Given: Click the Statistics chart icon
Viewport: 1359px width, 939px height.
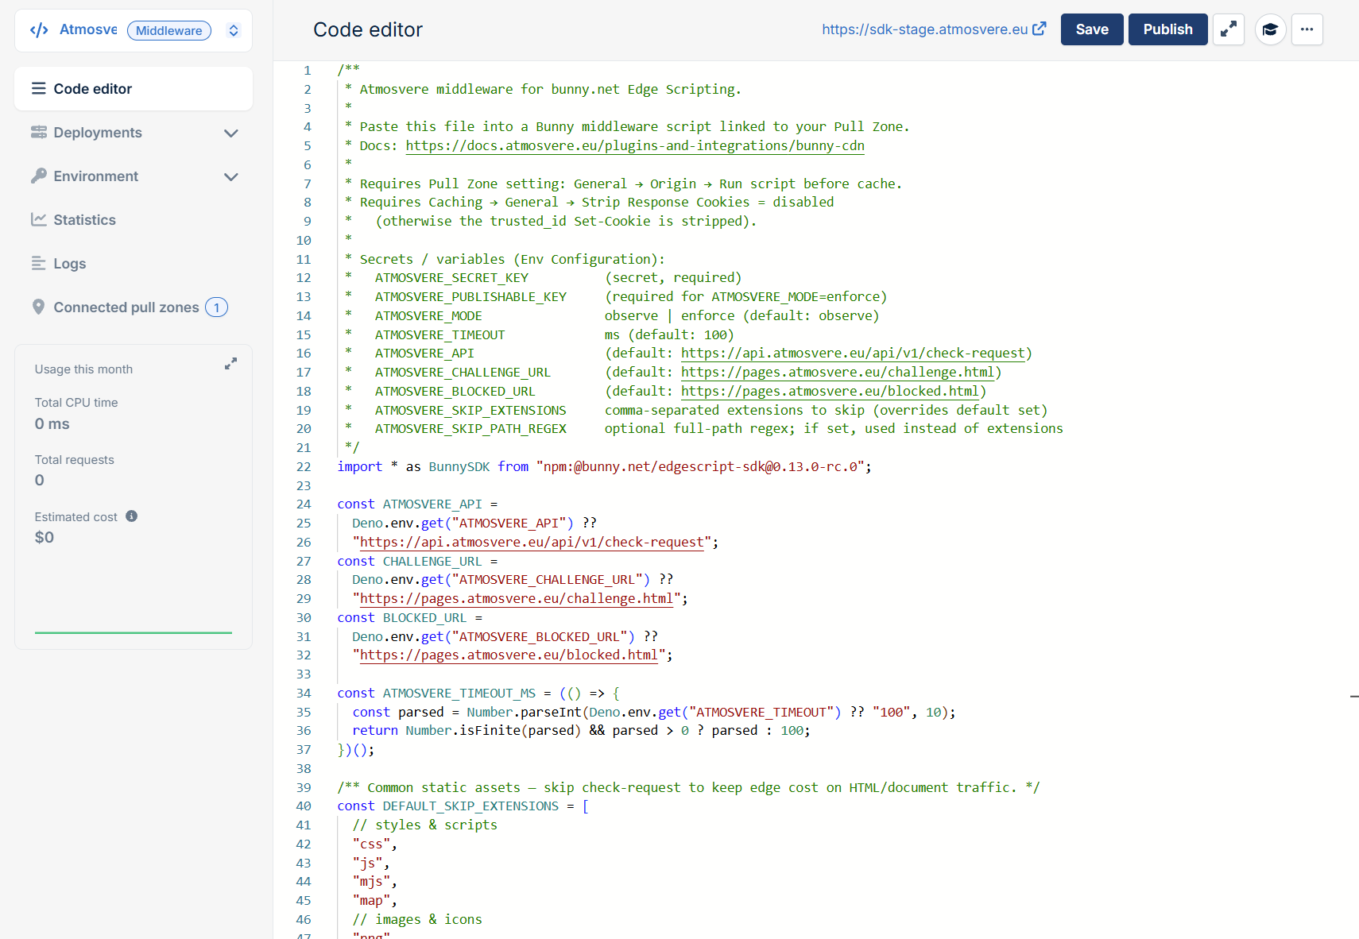Looking at the screenshot, I should coord(38,219).
